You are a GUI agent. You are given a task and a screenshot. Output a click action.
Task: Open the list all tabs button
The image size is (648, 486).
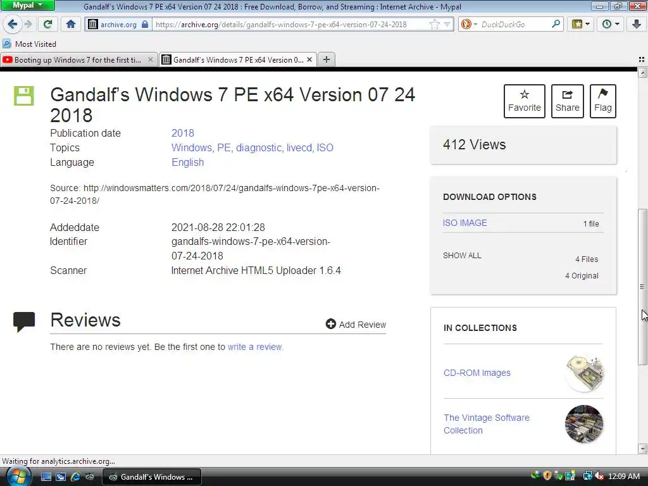point(642,60)
